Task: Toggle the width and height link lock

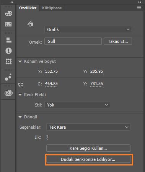Action: coord(21,84)
